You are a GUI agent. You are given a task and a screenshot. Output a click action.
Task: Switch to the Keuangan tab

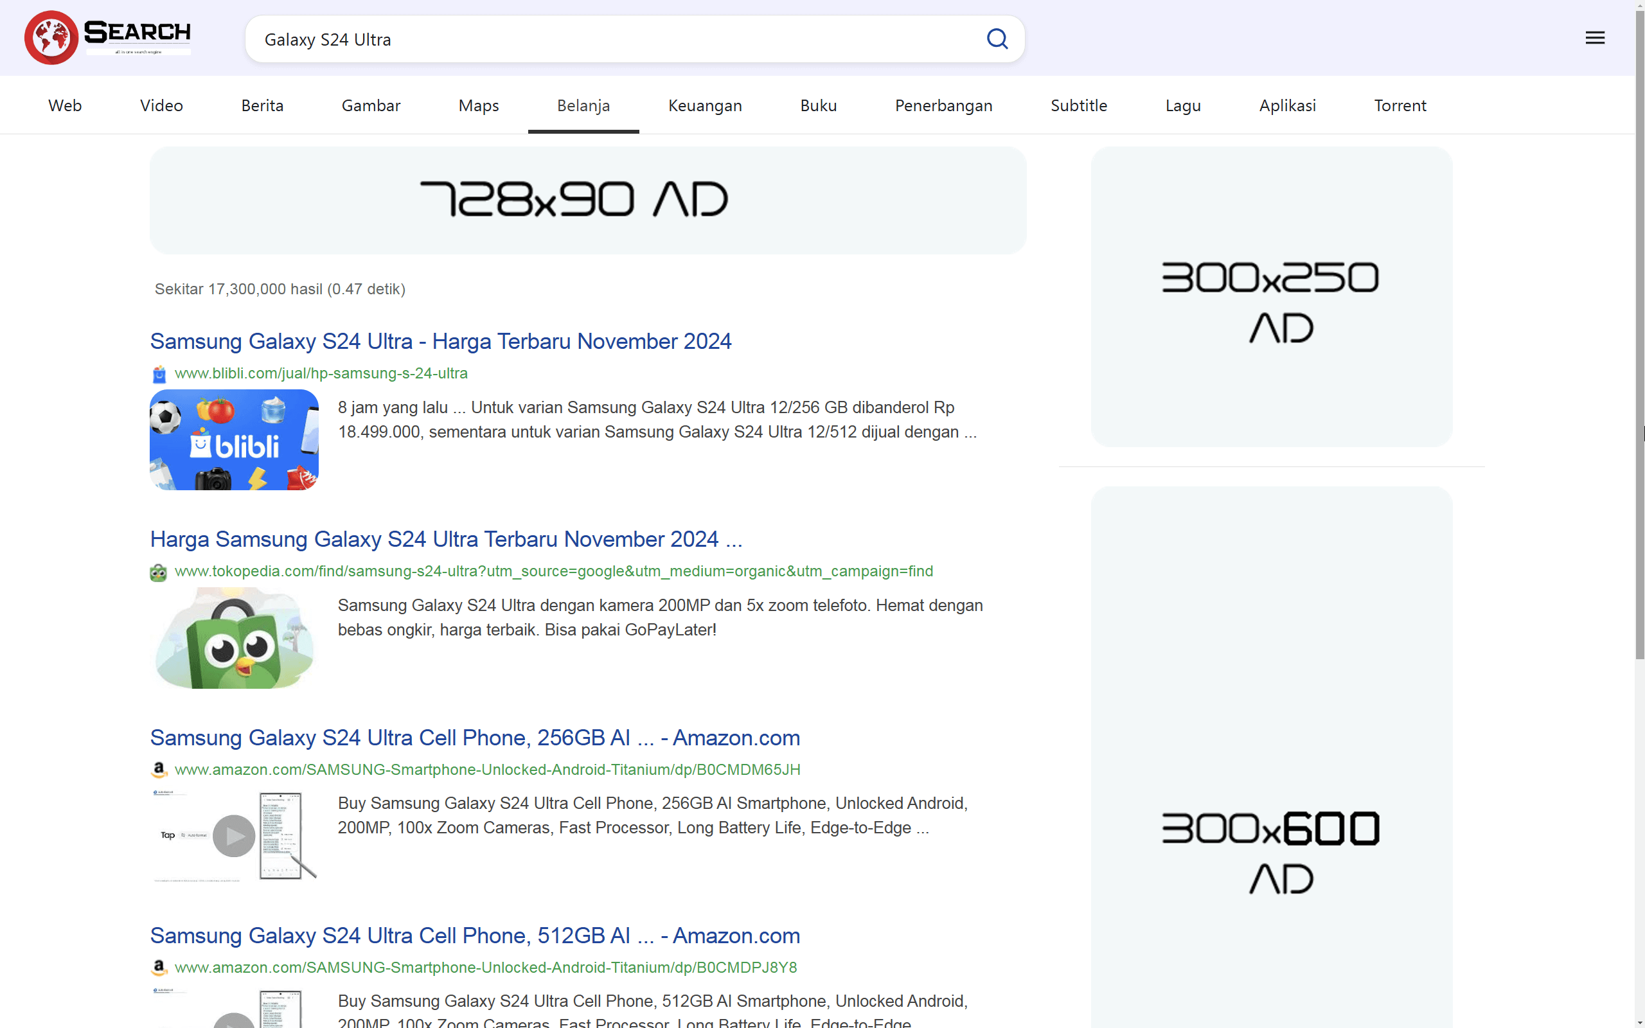pyautogui.click(x=705, y=105)
